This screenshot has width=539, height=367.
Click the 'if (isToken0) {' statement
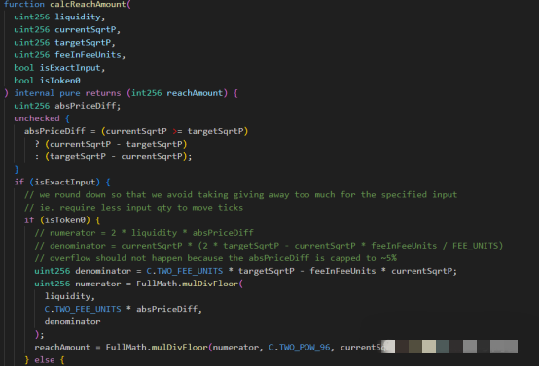pos(62,219)
